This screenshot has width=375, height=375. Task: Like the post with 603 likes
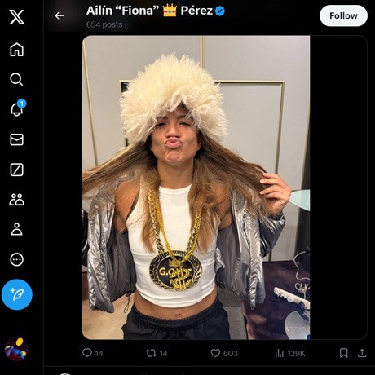(x=224, y=353)
